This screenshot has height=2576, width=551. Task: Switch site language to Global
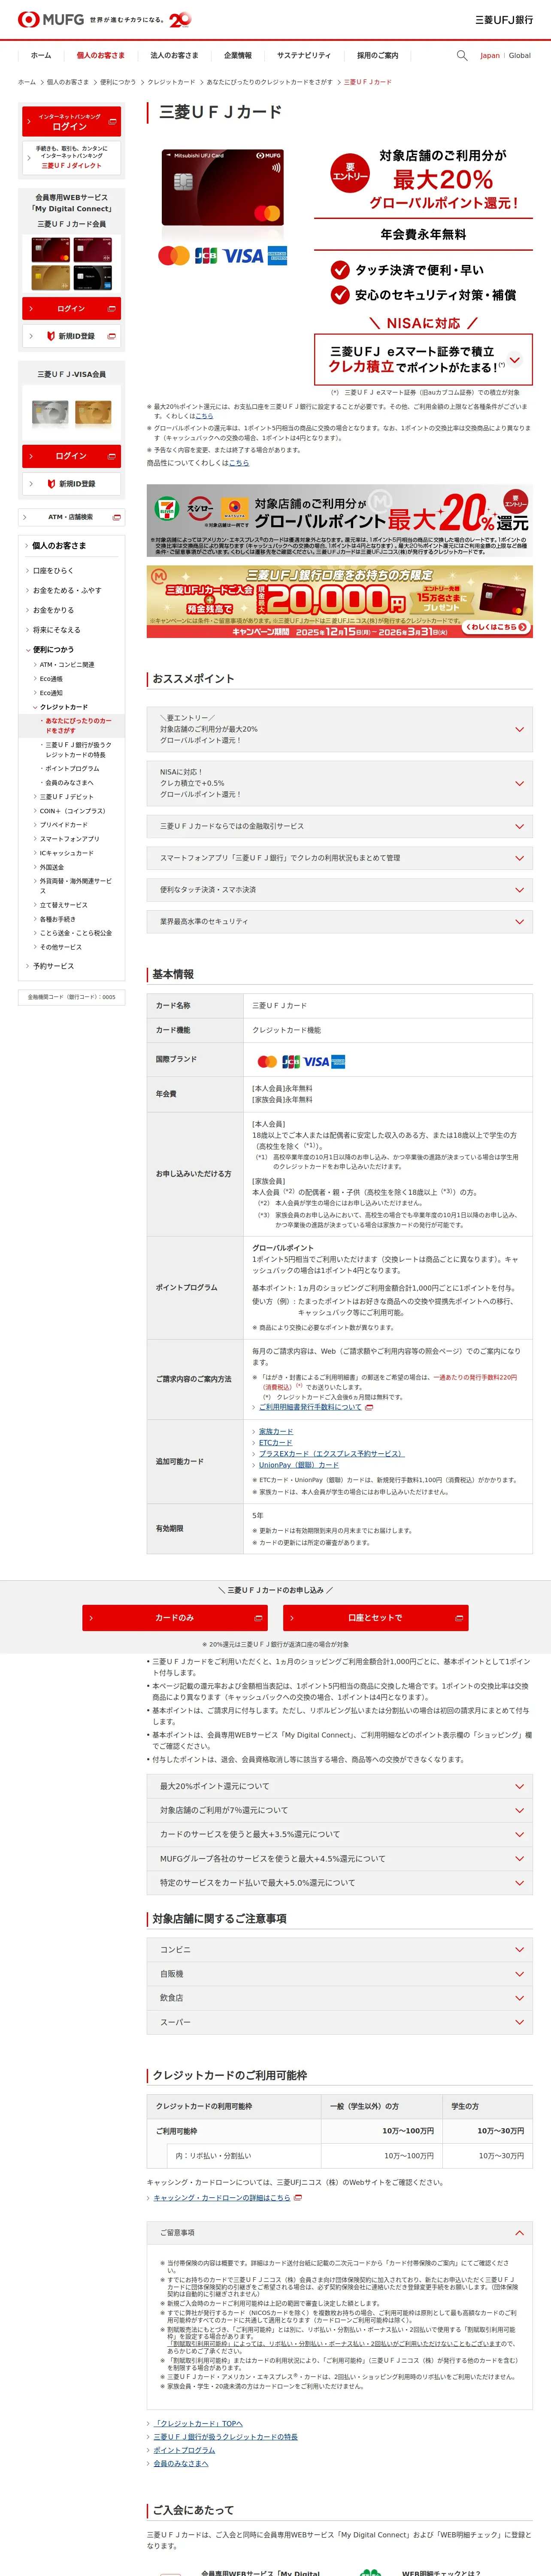pyautogui.click(x=520, y=56)
